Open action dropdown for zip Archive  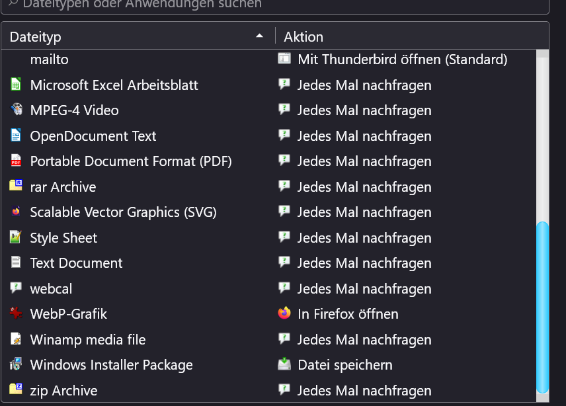point(364,390)
